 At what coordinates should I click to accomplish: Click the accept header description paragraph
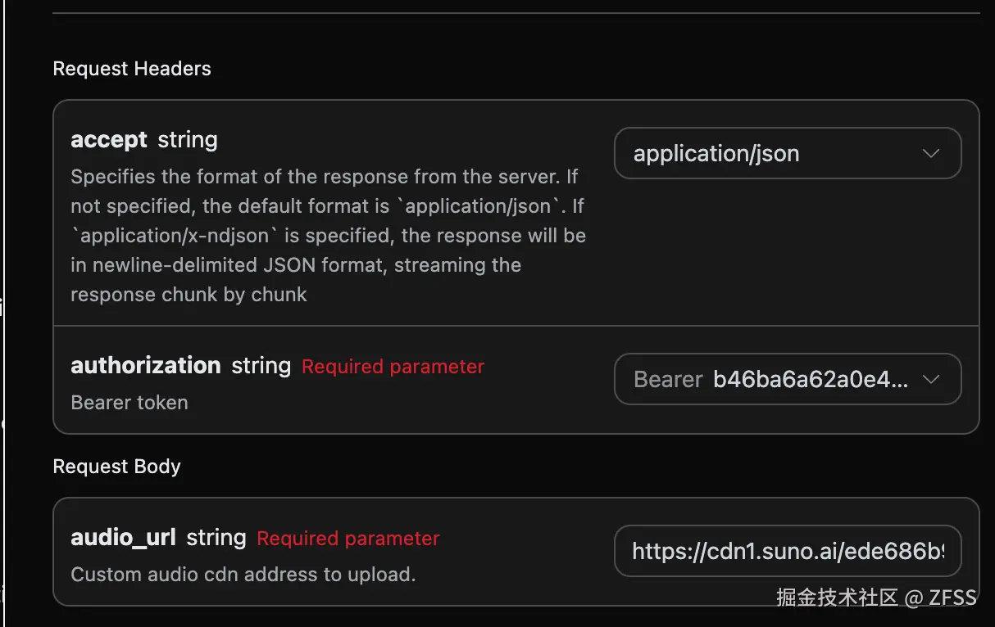pyautogui.click(x=328, y=236)
